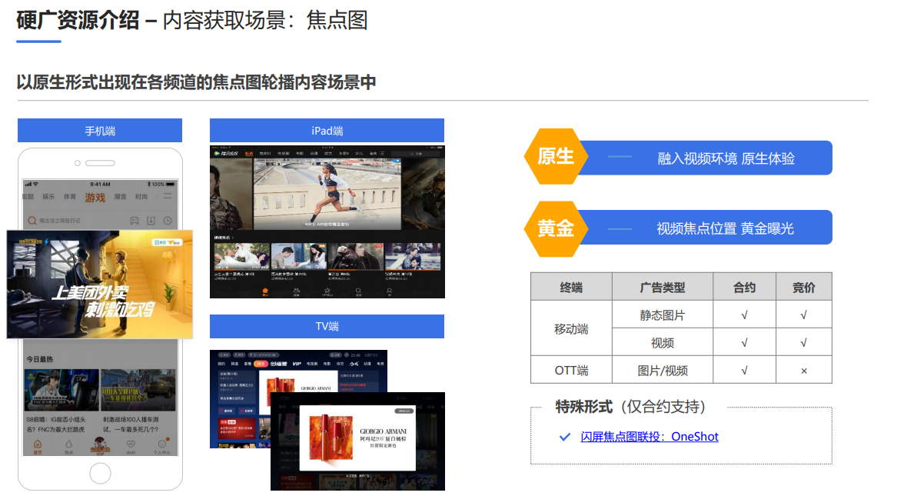917x496 pixels.
Task: Switch to the 游戏 tab on phone channel bar
Action: (x=95, y=197)
